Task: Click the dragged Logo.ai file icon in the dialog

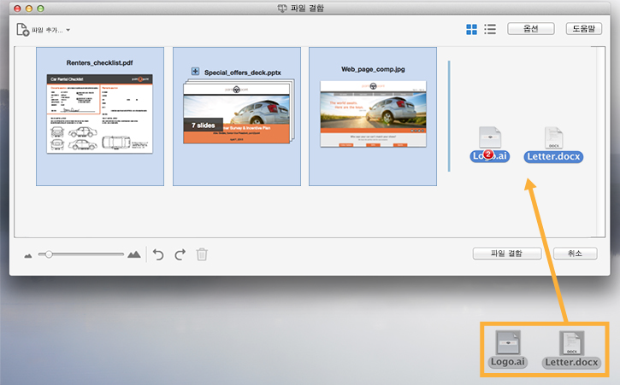Action: pyautogui.click(x=490, y=137)
